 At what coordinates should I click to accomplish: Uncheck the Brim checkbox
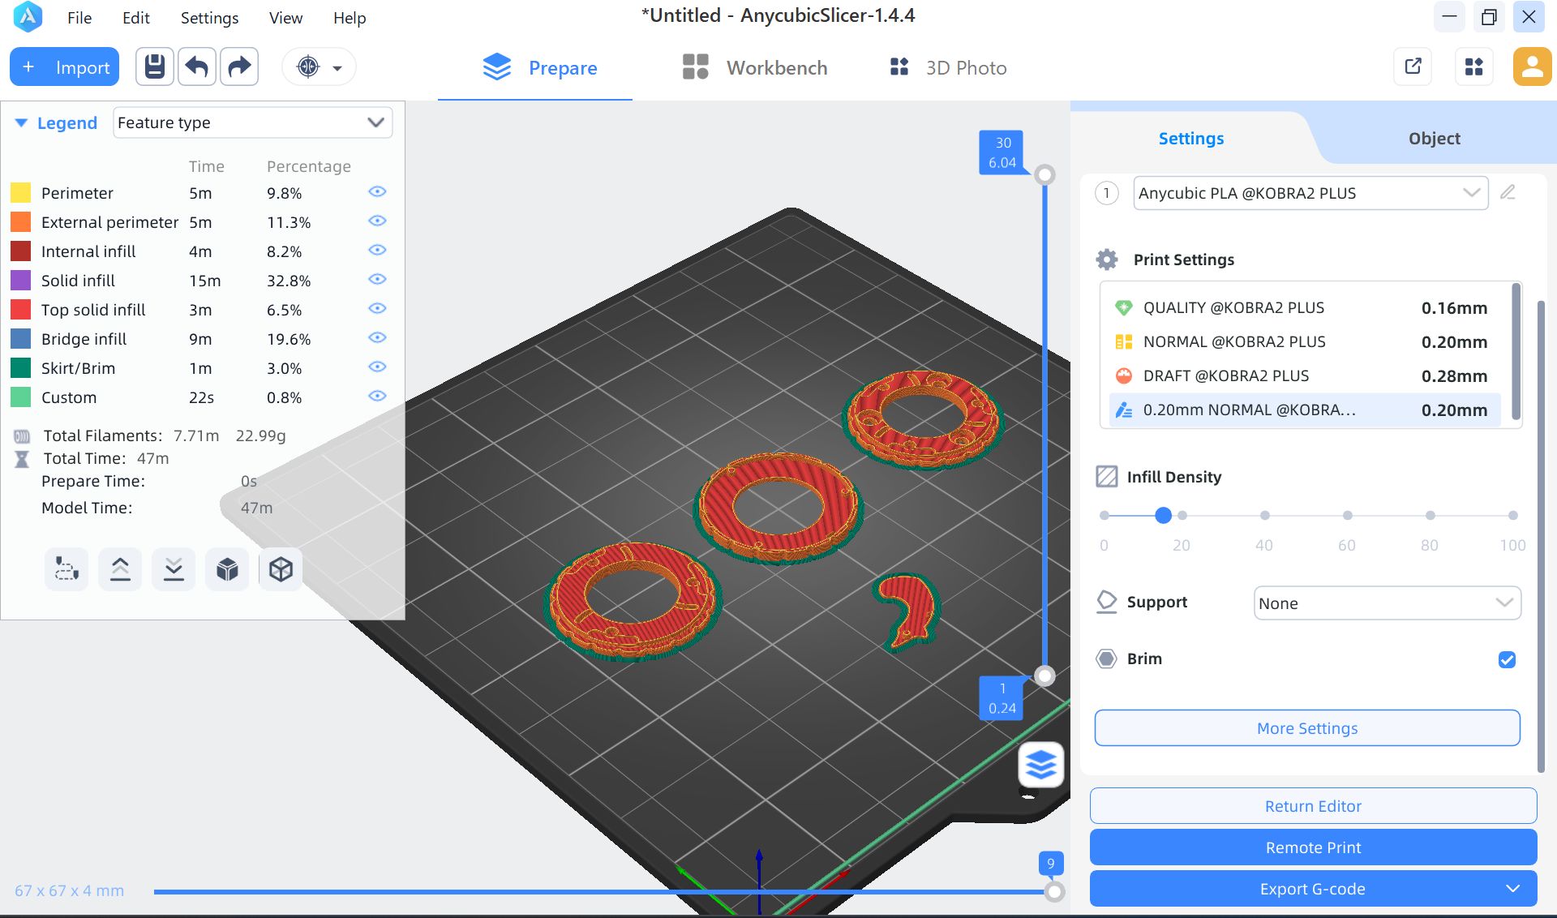click(1507, 659)
